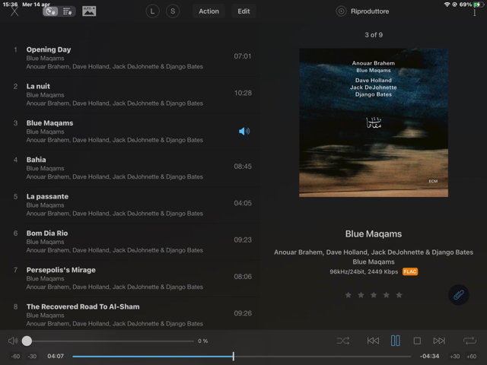Click the 3 of 9 track counter
The image size is (487, 365).
pyautogui.click(x=374, y=35)
